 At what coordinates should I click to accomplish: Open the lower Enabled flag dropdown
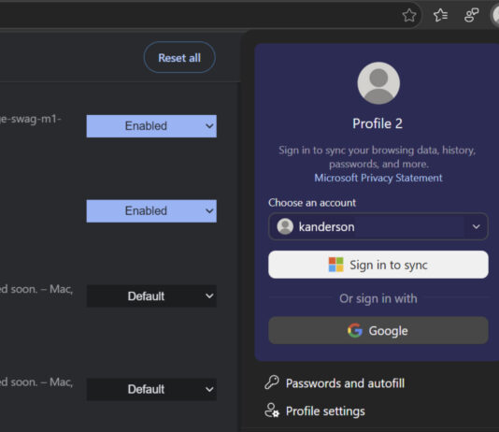151,211
